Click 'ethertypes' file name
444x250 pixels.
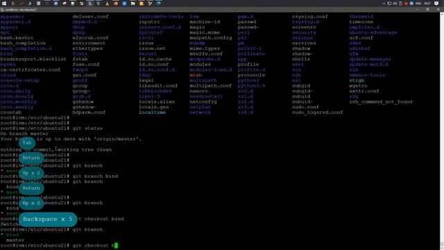87,49
